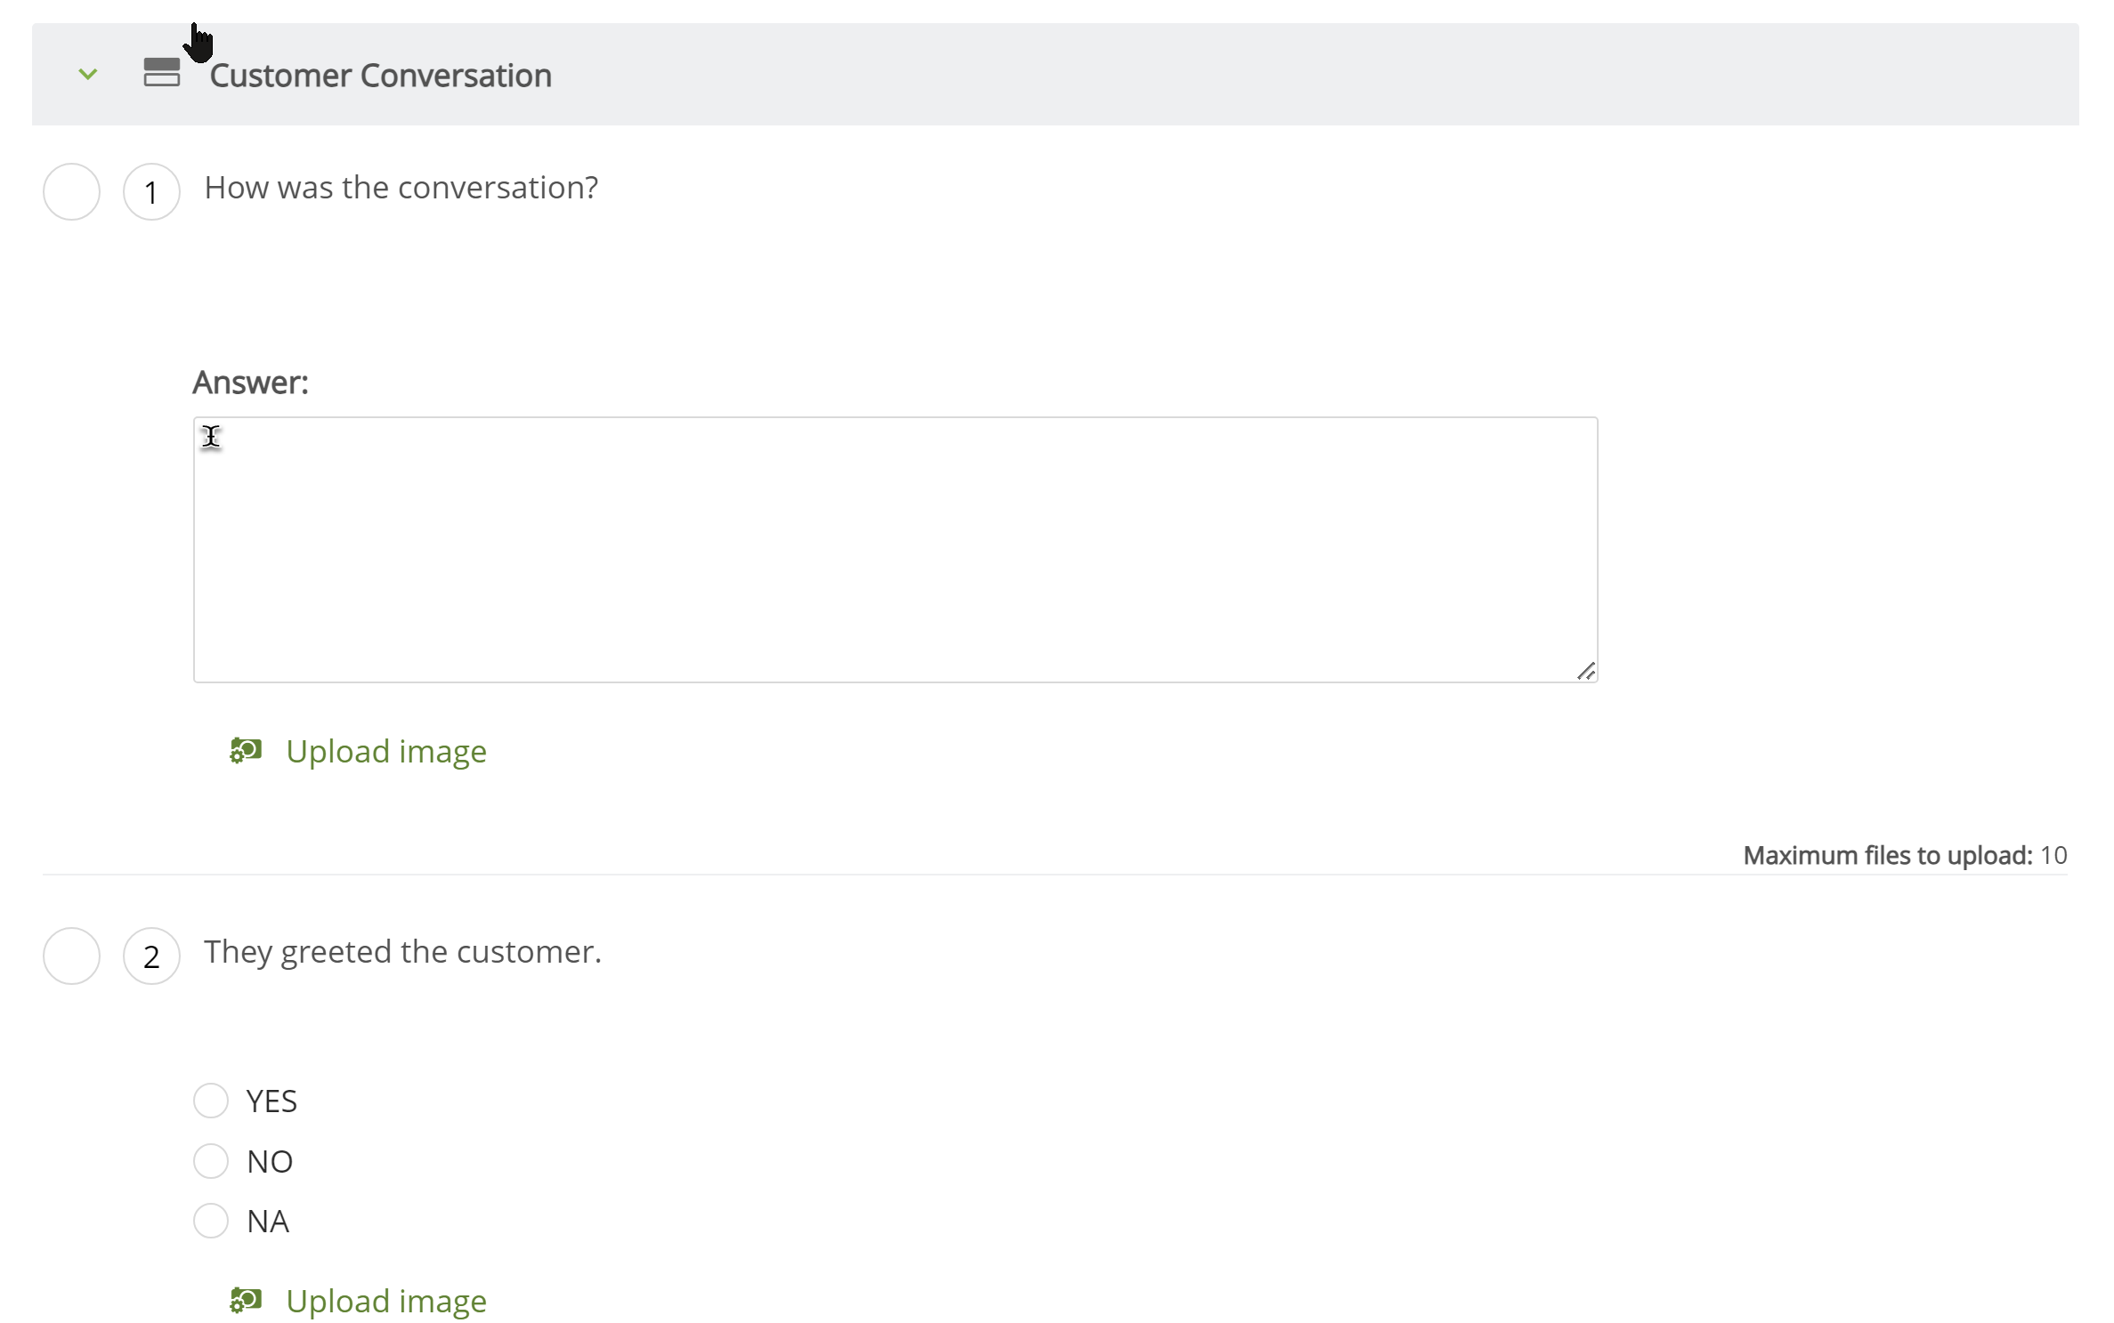Image resolution: width=2114 pixels, height=1323 pixels.
Task: Click the Customer Conversation section title
Action: [380, 76]
